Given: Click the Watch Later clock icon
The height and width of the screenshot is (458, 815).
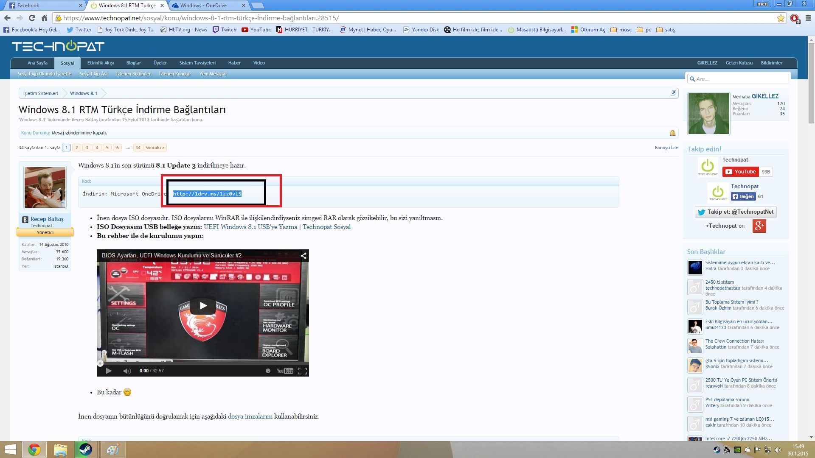Looking at the screenshot, I should tap(268, 371).
